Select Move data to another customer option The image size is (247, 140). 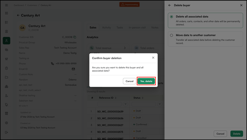coord(205,39)
